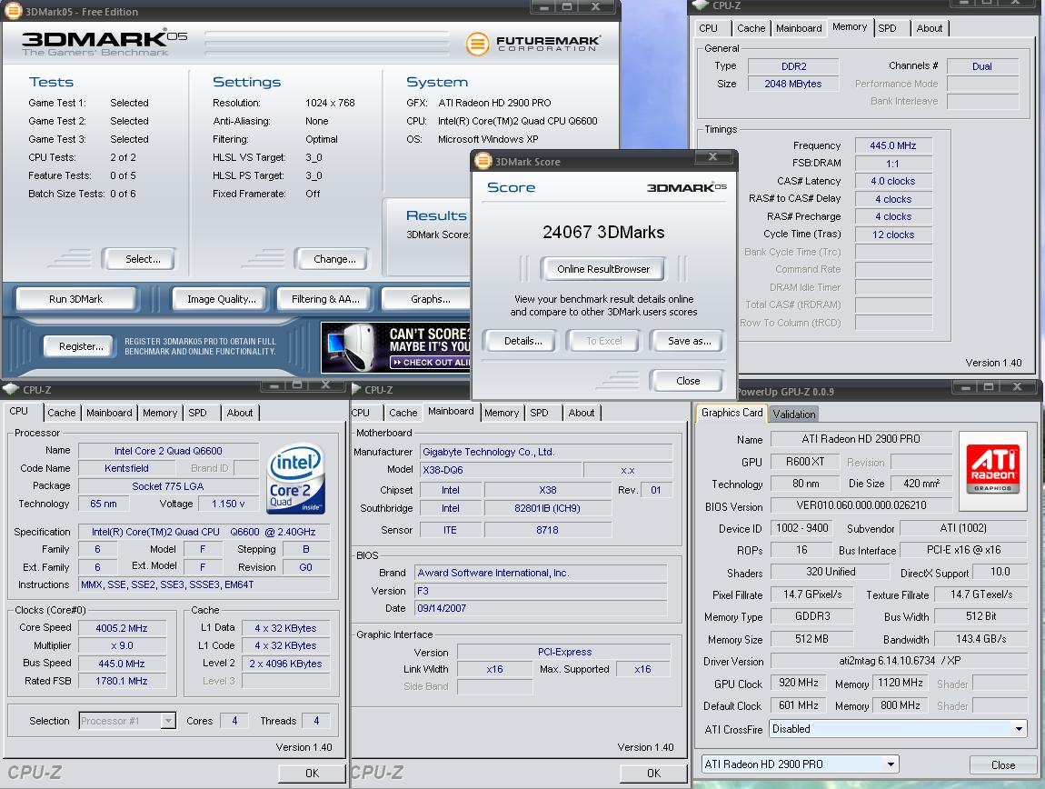This screenshot has height=789, width=1045.
Task: Open Mainboard tab in processor CPU-Z window
Action: [x=109, y=413]
